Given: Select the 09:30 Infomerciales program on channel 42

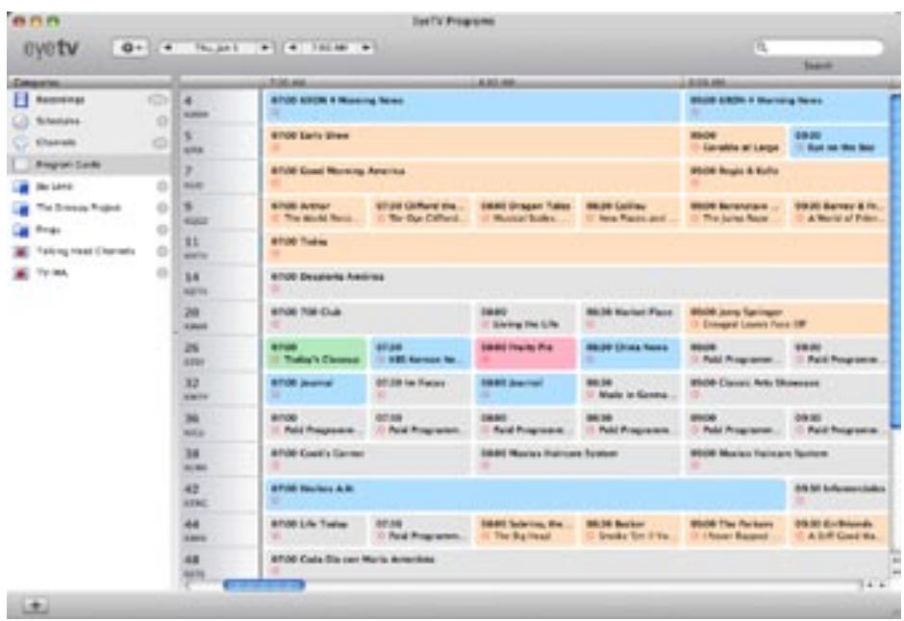Looking at the screenshot, I should (840, 495).
